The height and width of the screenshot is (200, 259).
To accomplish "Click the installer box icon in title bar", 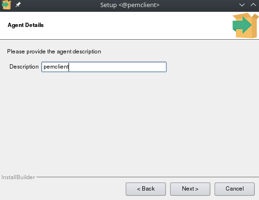I will (6, 5).
